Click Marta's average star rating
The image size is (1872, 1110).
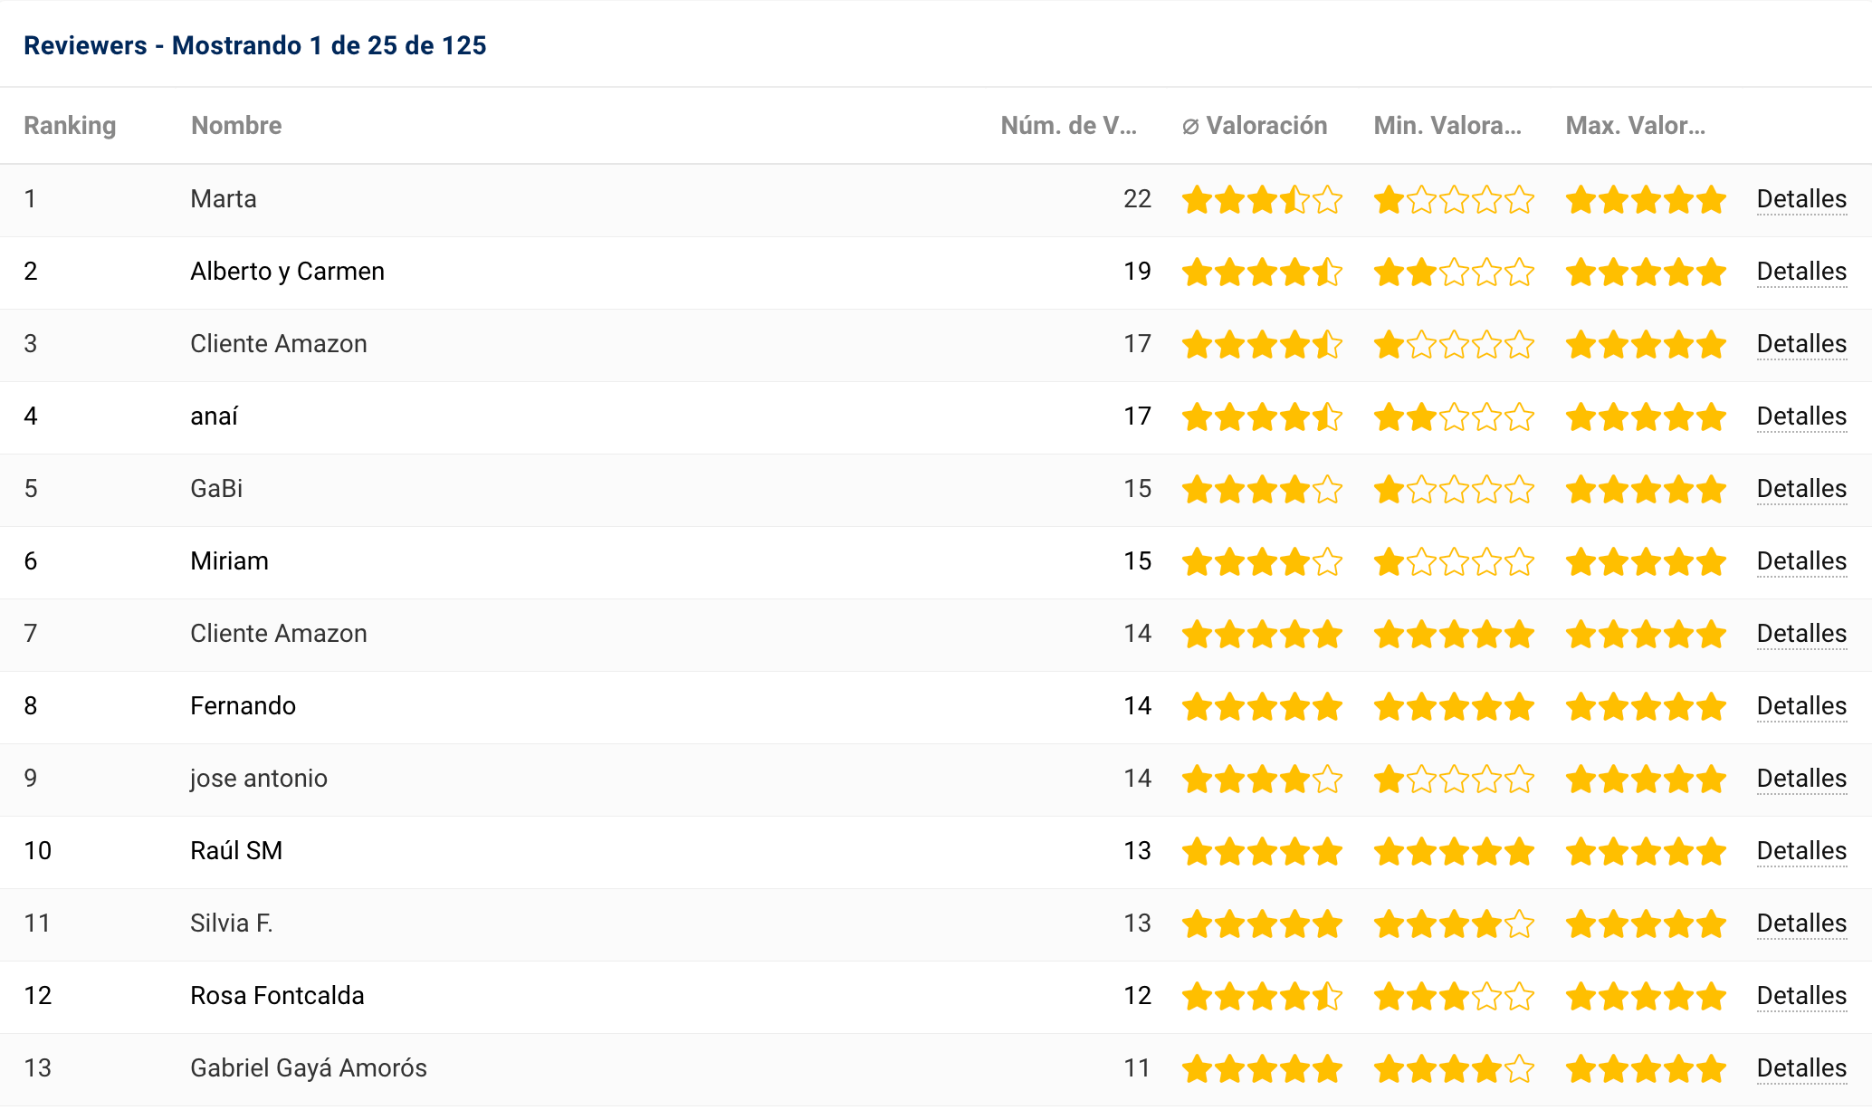pos(1262,199)
